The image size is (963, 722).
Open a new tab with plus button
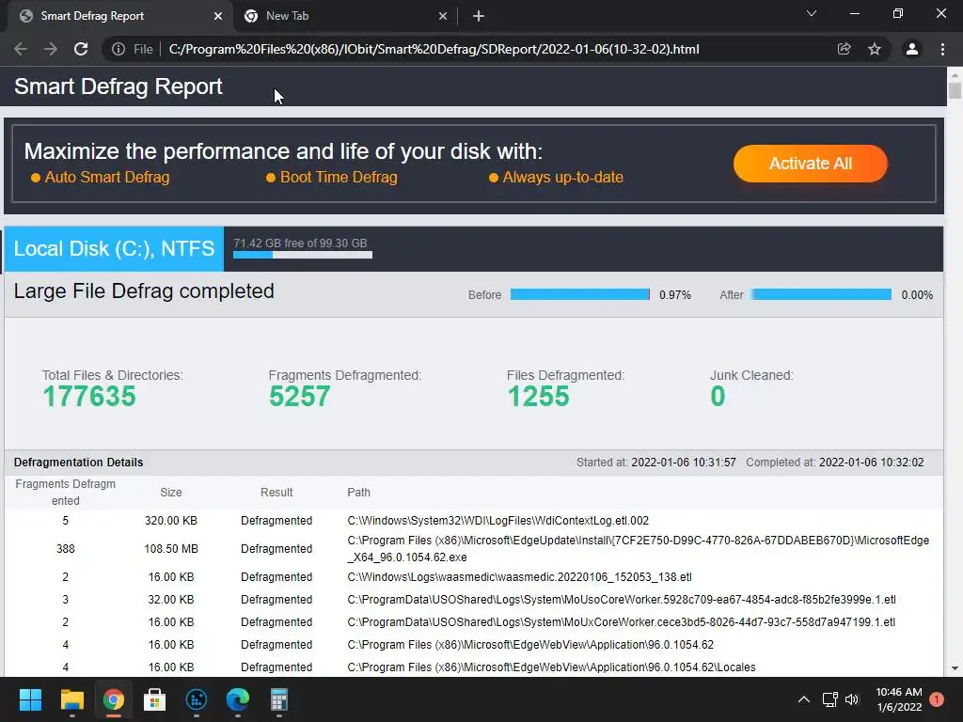point(479,16)
